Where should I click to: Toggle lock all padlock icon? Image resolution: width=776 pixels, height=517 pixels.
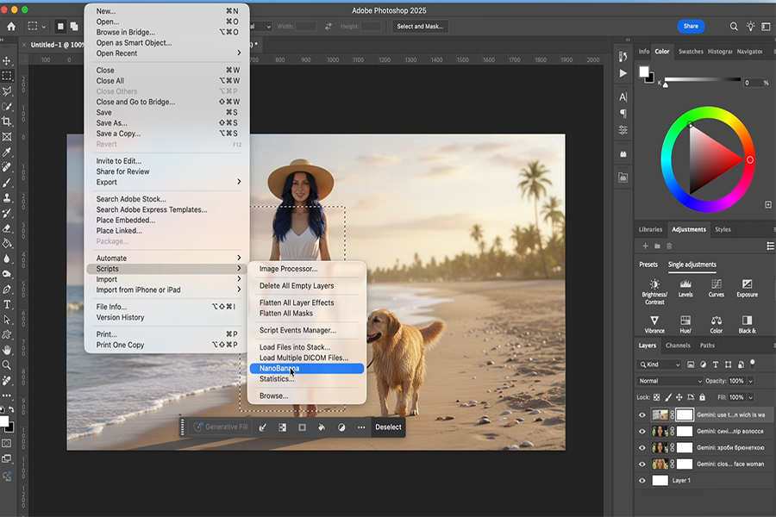pos(702,397)
